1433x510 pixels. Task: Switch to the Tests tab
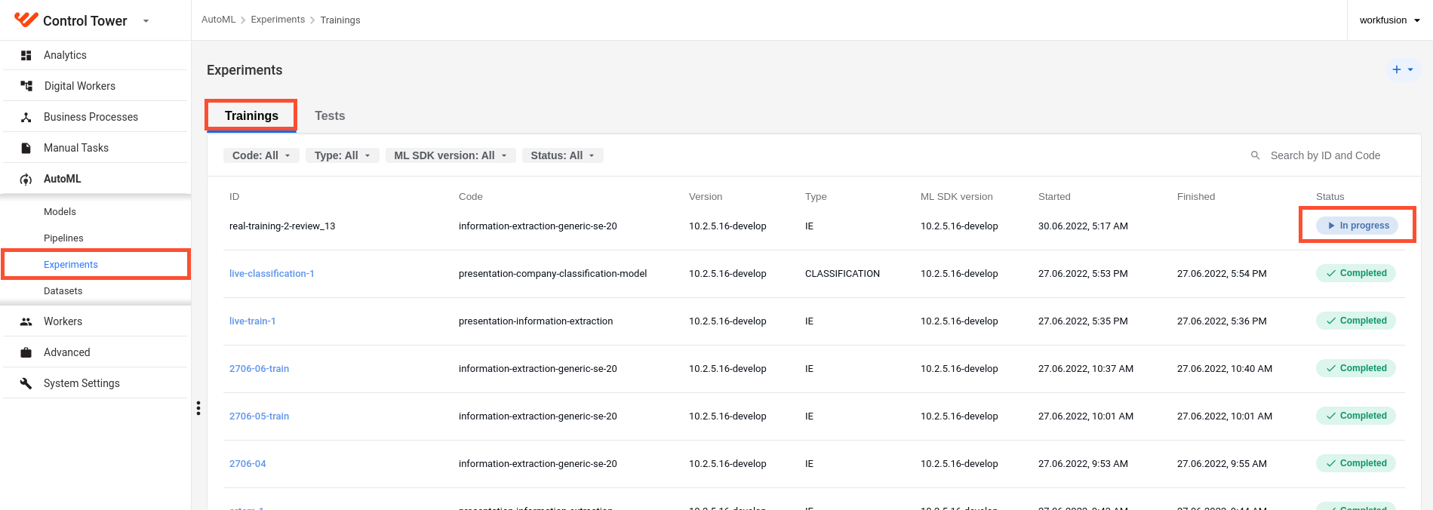pos(330,115)
